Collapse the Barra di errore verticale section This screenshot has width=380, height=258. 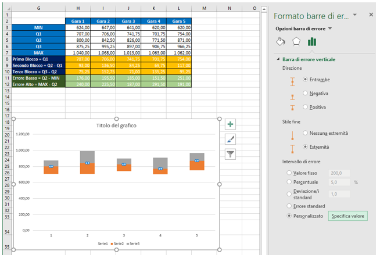[277, 59]
